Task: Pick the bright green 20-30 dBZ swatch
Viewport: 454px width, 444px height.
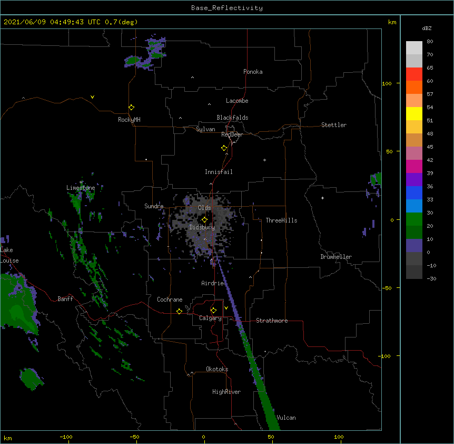Action: coord(414,219)
